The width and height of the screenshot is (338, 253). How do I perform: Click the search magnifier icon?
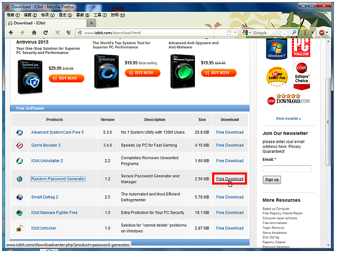click(294, 32)
